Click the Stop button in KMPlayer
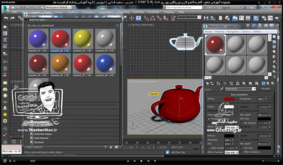The image size is (283, 165). (x=155, y=161)
